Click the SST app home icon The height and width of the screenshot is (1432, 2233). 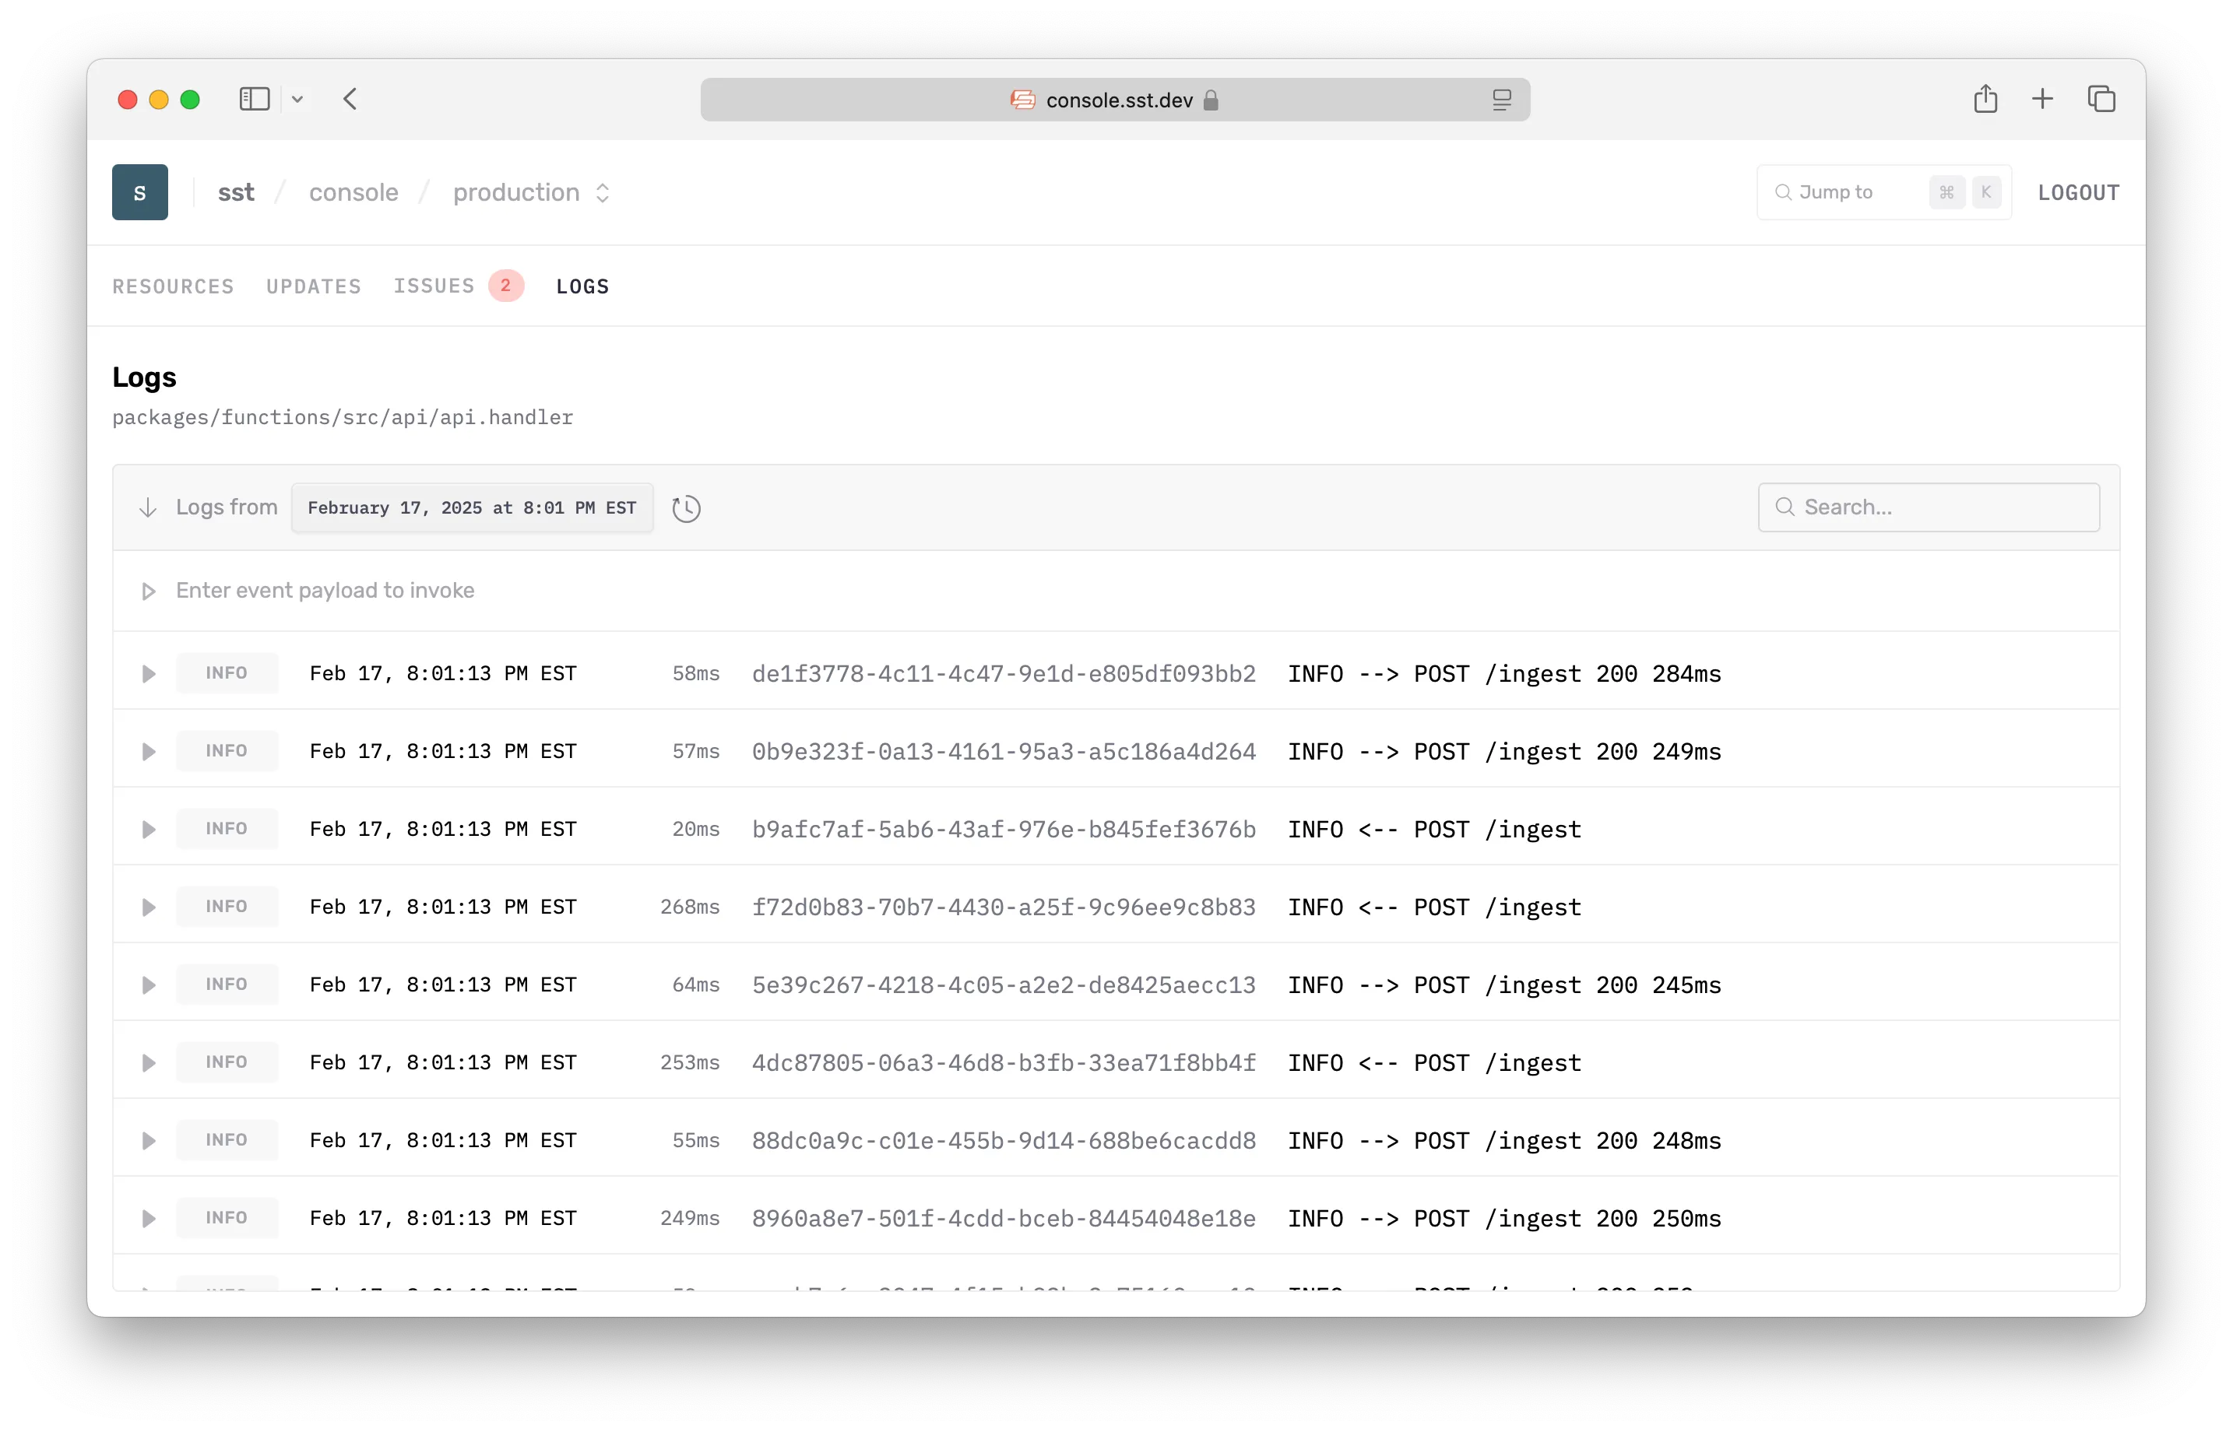pyautogui.click(x=140, y=191)
